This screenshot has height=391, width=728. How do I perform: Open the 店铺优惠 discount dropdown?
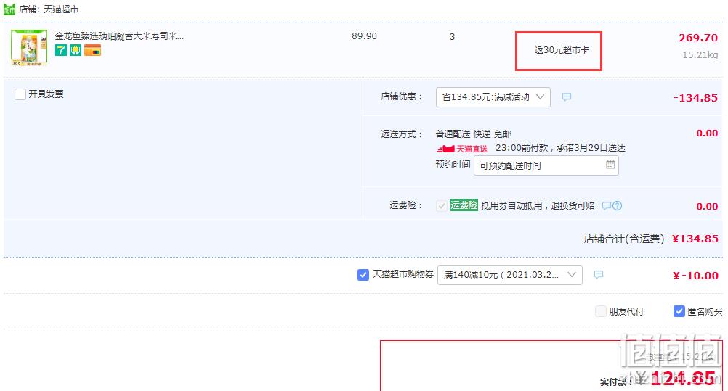[493, 97]
